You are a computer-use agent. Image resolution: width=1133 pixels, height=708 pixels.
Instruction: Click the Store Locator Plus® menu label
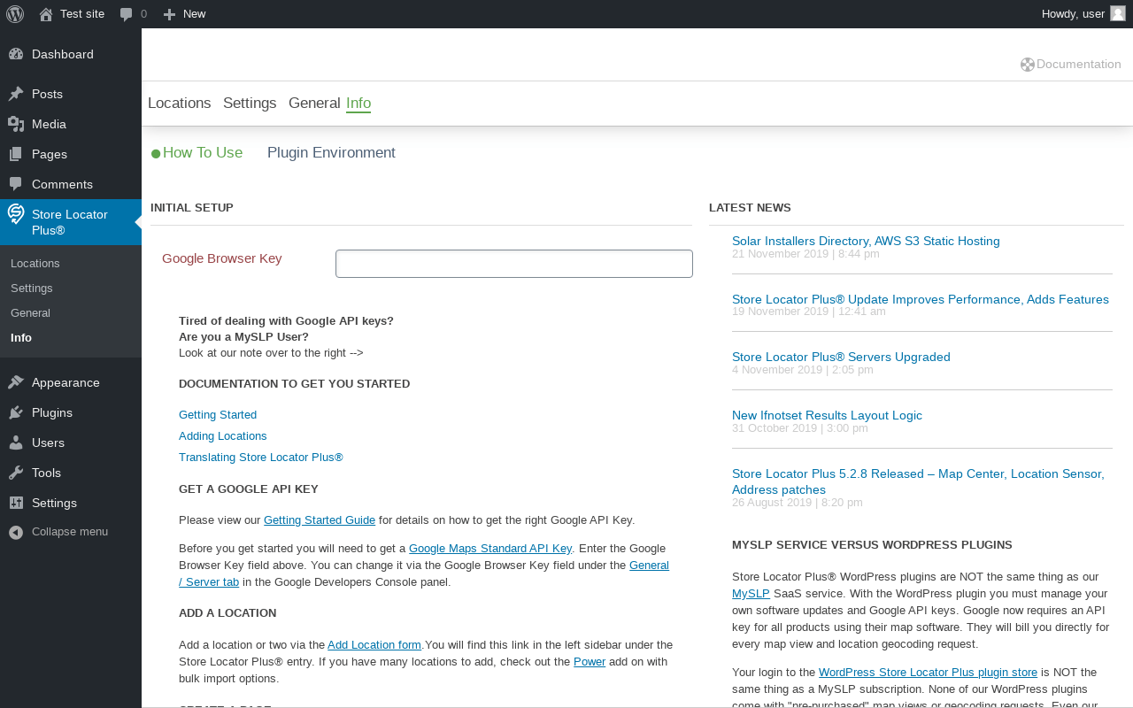pos(70,222)
